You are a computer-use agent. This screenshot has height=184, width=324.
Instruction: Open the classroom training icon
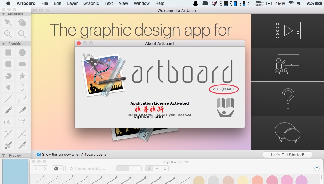tap(288, 64)
